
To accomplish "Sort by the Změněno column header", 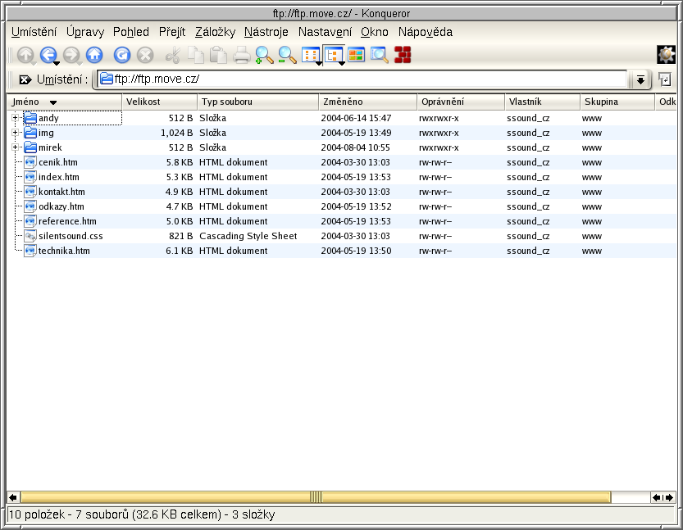I will point(368,102).
